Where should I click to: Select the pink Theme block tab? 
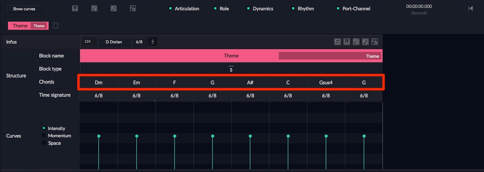click(x=28, y=26)
